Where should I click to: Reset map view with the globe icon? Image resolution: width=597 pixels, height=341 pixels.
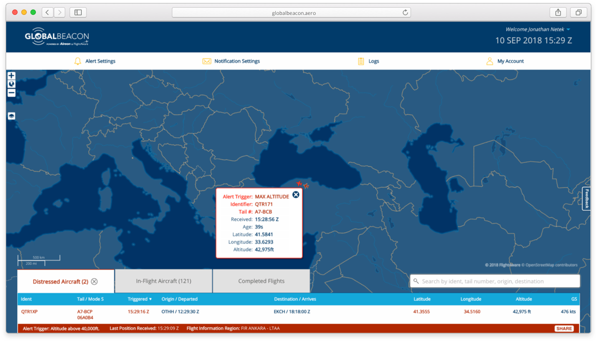coord(11,84)
